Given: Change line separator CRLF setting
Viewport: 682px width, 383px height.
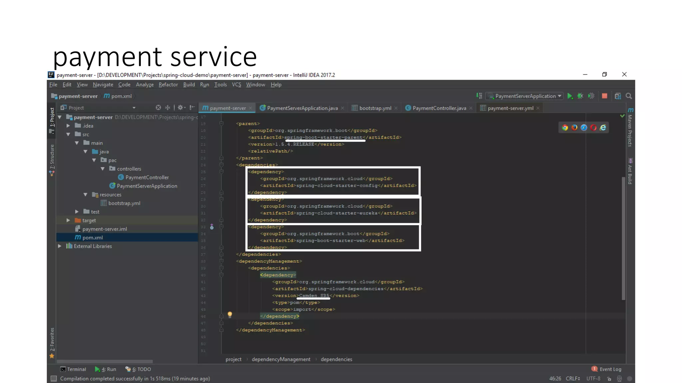Looking at the screenshot, I should (573, 379).
